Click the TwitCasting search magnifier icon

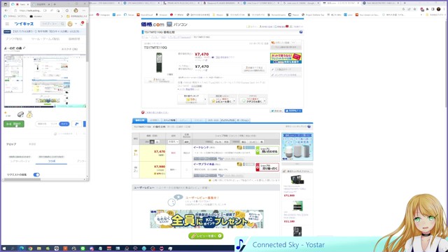62,24
